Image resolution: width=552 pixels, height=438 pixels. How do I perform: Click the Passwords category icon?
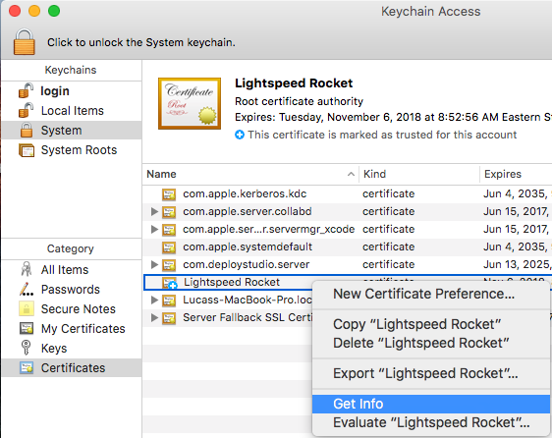pos(27,290)
